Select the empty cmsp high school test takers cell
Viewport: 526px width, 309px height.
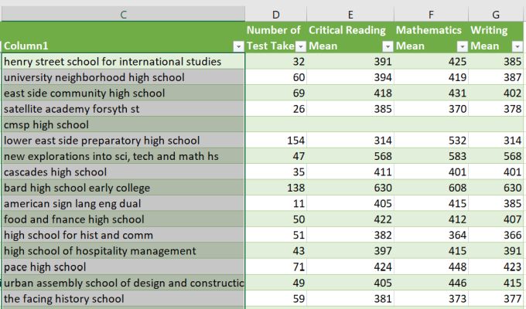[276, 124]
